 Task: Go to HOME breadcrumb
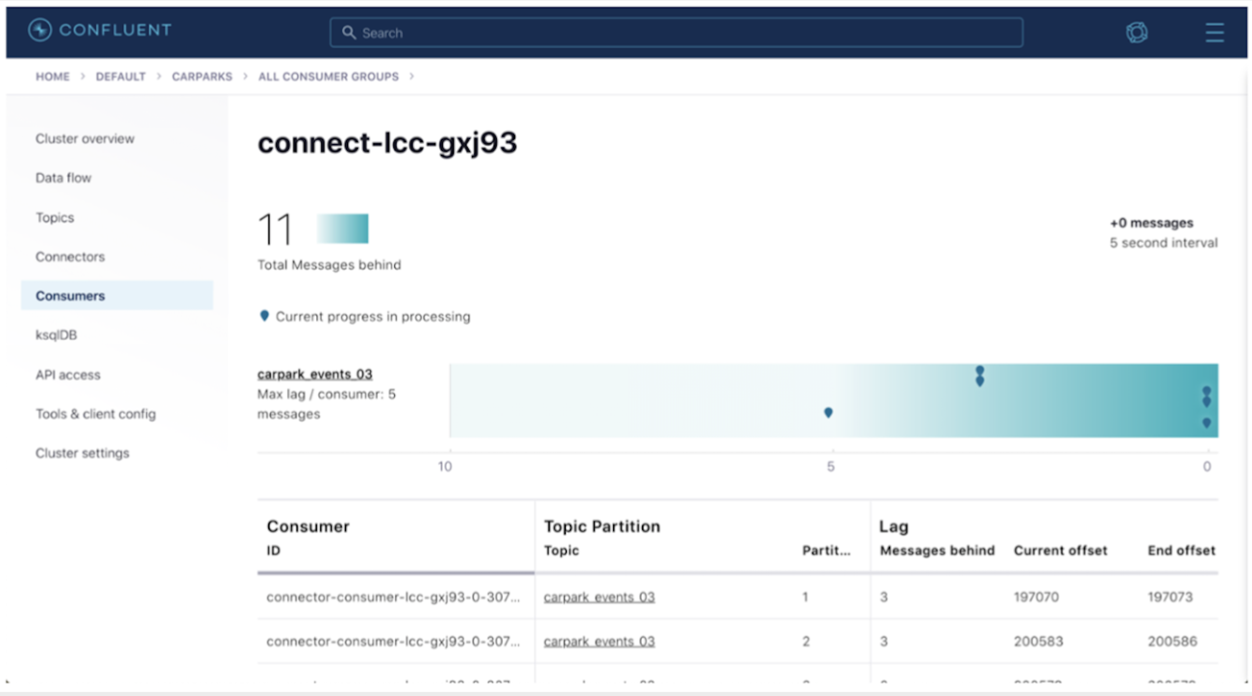tap(53, 76)
